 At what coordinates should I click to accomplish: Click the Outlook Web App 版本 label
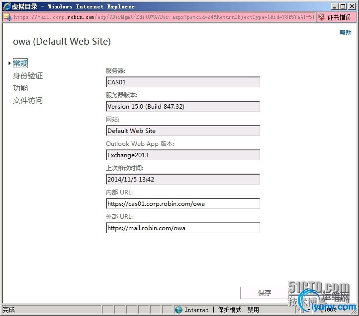140,144
